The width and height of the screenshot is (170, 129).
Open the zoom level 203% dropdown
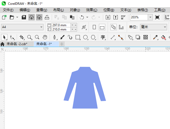tap(150, 17)
